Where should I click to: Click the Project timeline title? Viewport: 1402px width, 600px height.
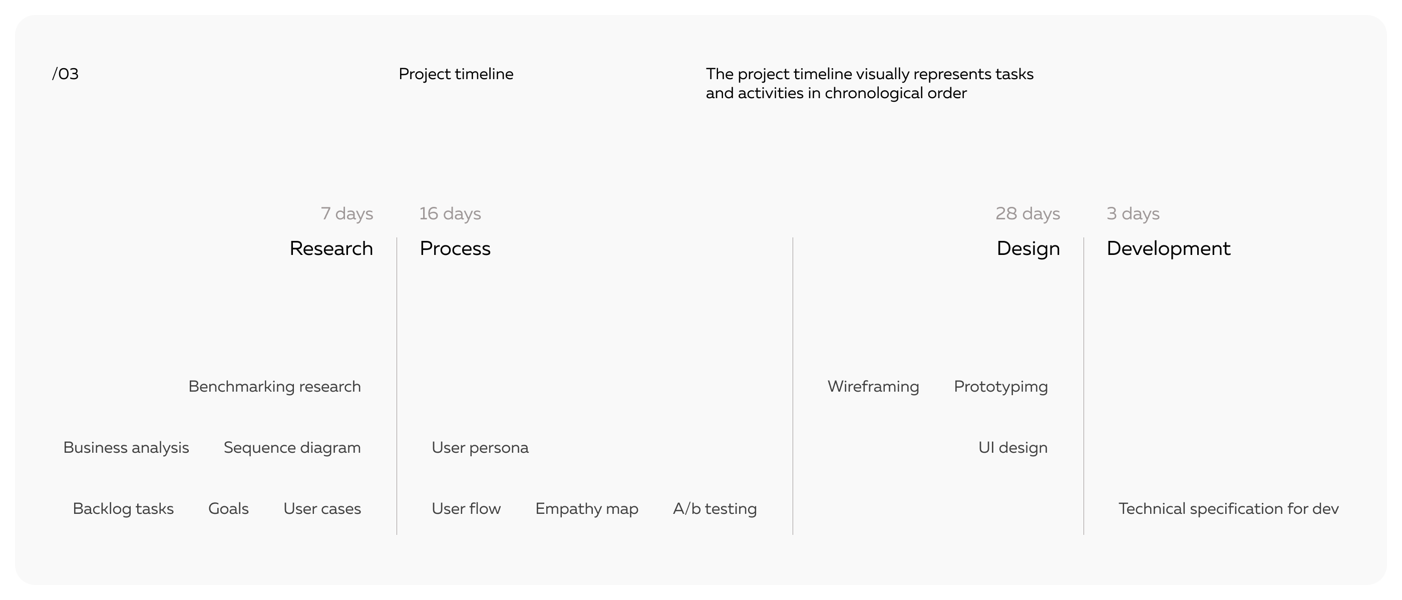(456, 74)
